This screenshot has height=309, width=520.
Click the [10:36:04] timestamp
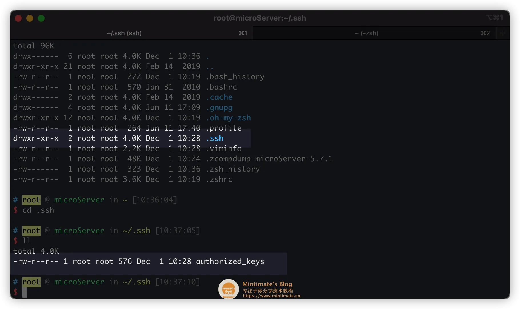click(x=155, y=200)
